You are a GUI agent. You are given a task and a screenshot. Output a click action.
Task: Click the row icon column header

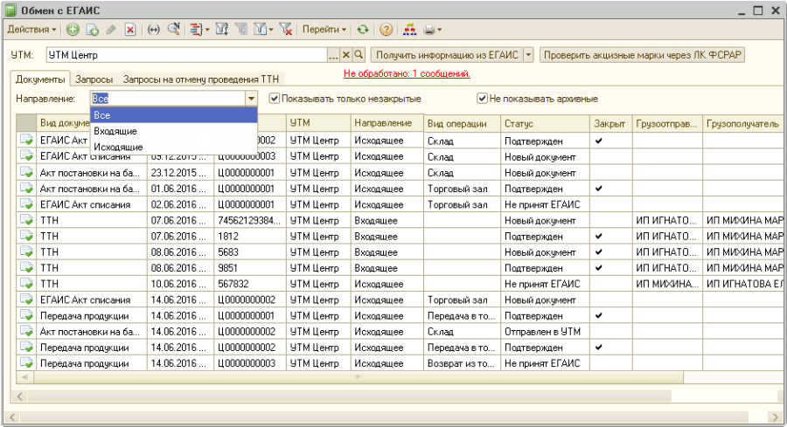click(x=26, y=123)
